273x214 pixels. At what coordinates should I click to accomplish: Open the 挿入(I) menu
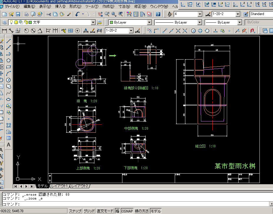pos(60,6)
